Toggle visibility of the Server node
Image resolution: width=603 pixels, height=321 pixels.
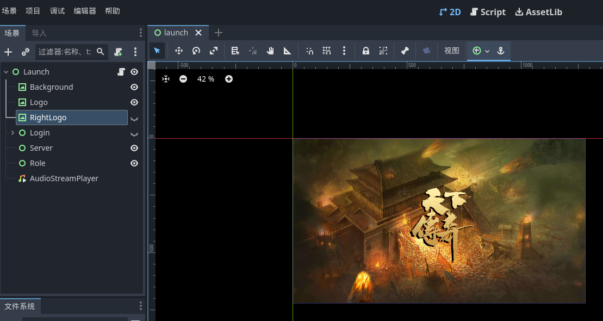(134, 148)
